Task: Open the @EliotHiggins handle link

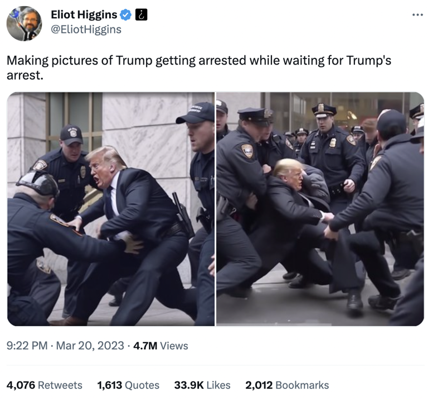Action: (86, 29)
